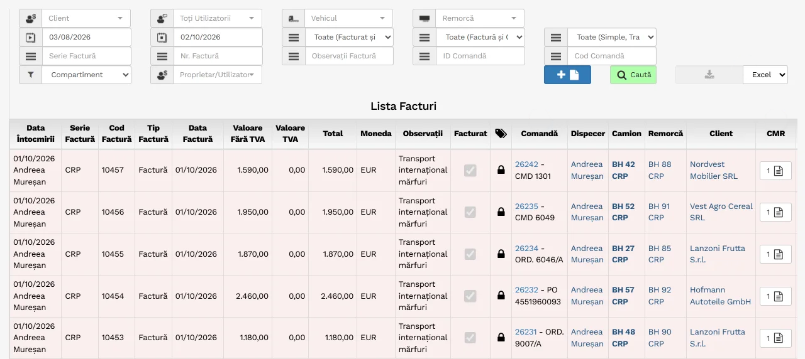805x359 pixels.
Task: Click the Observații Factură input field
Action: 348,56
